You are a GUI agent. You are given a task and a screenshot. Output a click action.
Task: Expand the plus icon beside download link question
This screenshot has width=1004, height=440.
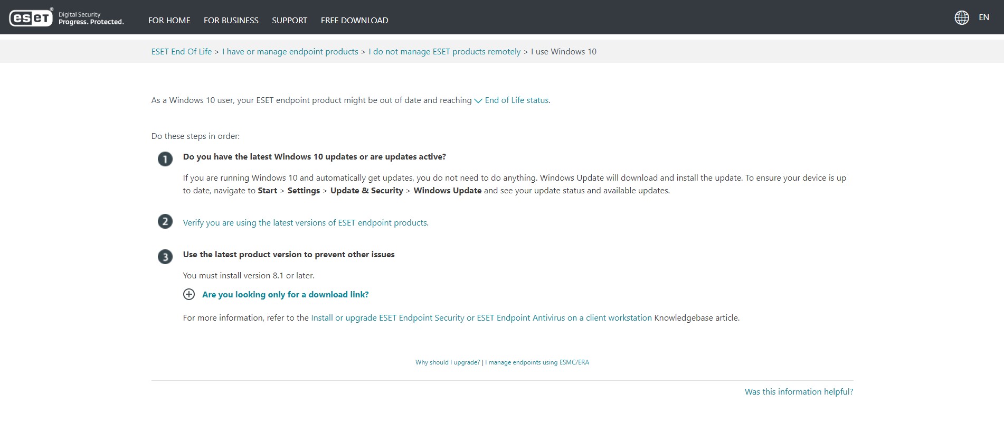pyautogui.click(x=189, y=294)
